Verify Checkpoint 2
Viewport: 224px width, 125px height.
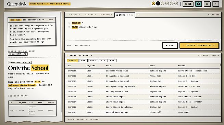tap(199, 45)
